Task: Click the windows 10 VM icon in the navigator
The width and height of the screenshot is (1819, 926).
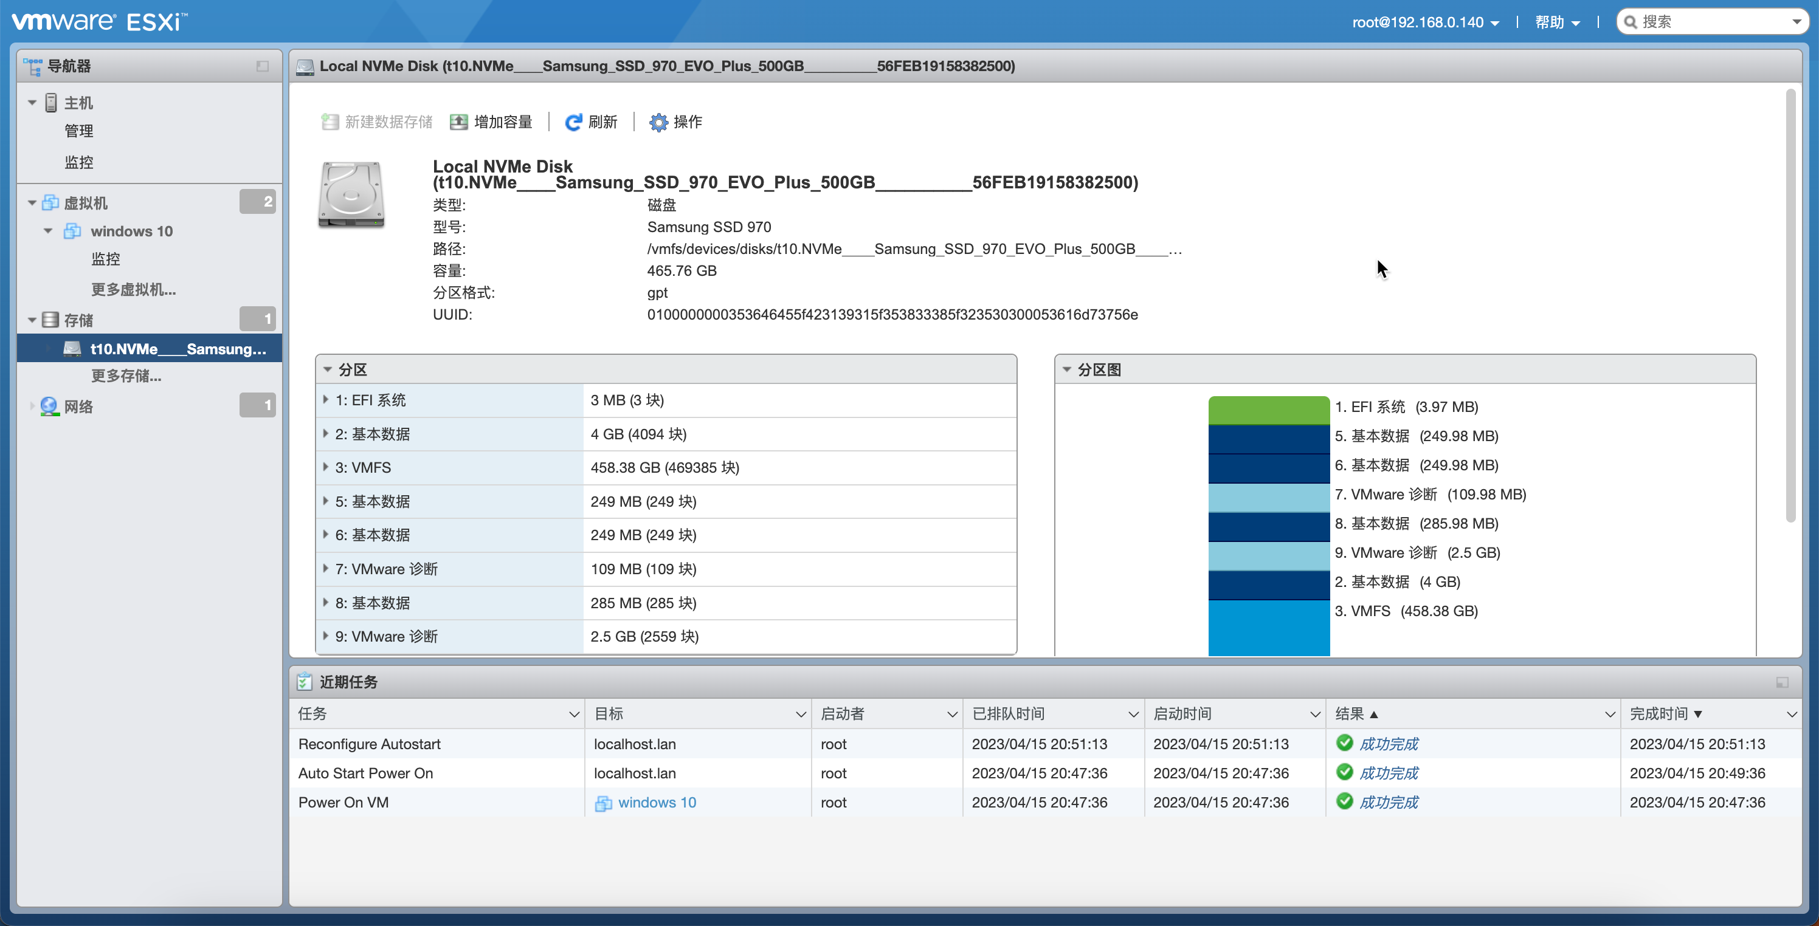Action: pos(72,231)
